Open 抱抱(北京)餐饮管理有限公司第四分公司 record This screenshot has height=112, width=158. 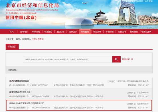pyautogui.click(x=27, y=103)
